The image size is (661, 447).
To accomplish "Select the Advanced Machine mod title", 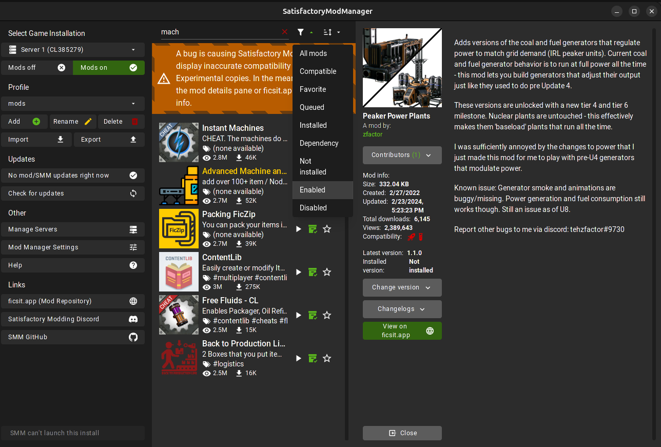I will point(244,171).
